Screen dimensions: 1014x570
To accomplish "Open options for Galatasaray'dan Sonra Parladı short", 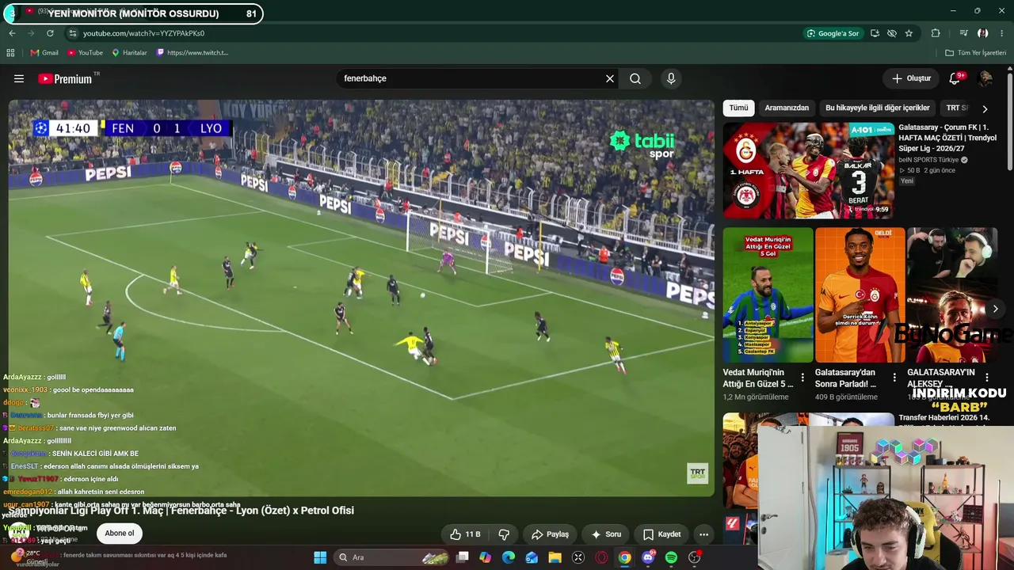I will coord(894,378).
